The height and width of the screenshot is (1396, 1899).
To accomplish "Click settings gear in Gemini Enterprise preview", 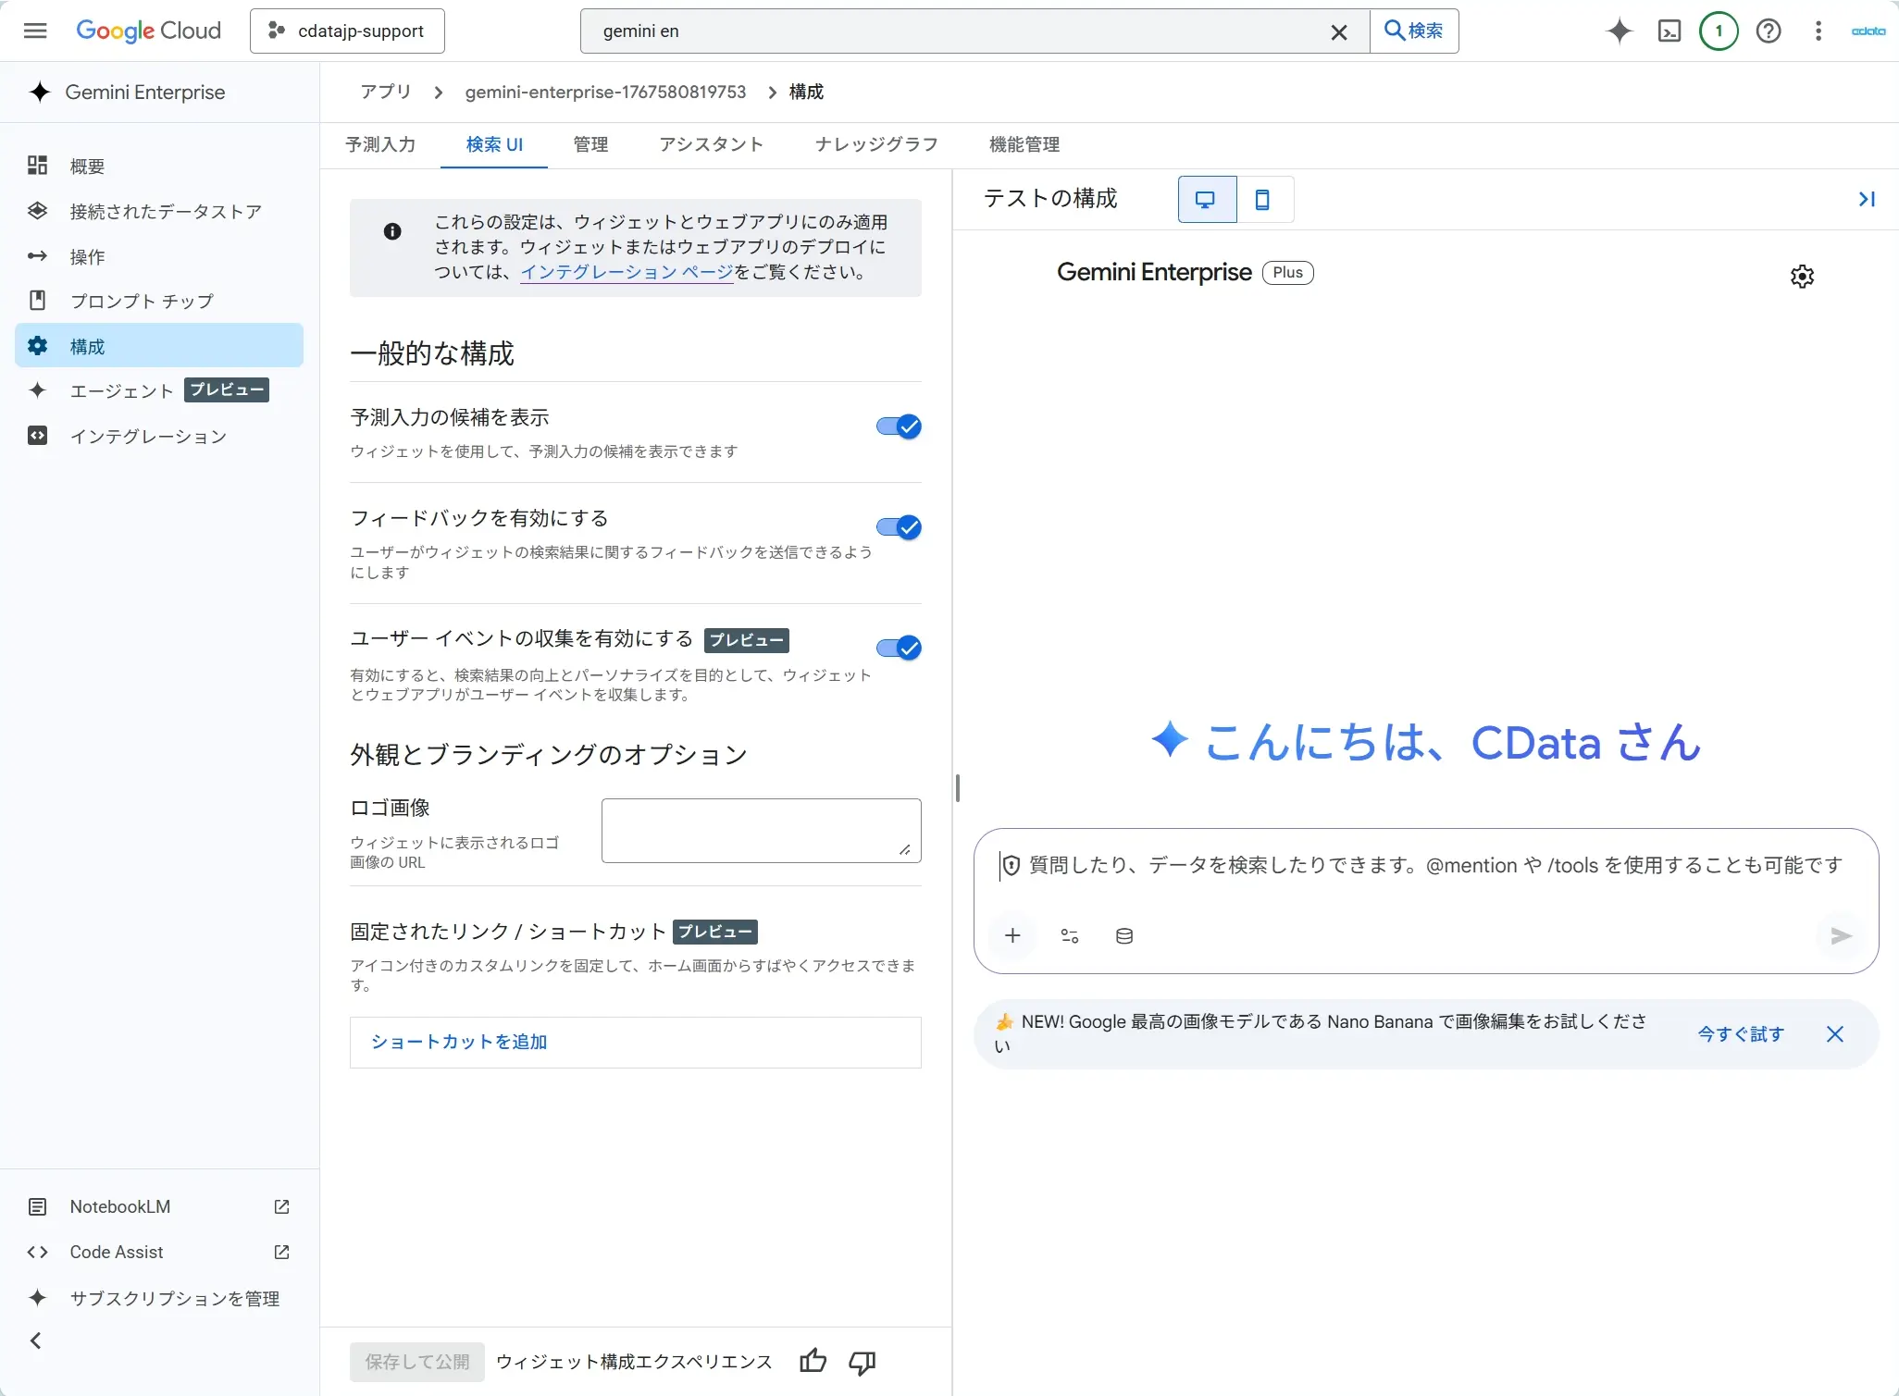I will 1802,277.
